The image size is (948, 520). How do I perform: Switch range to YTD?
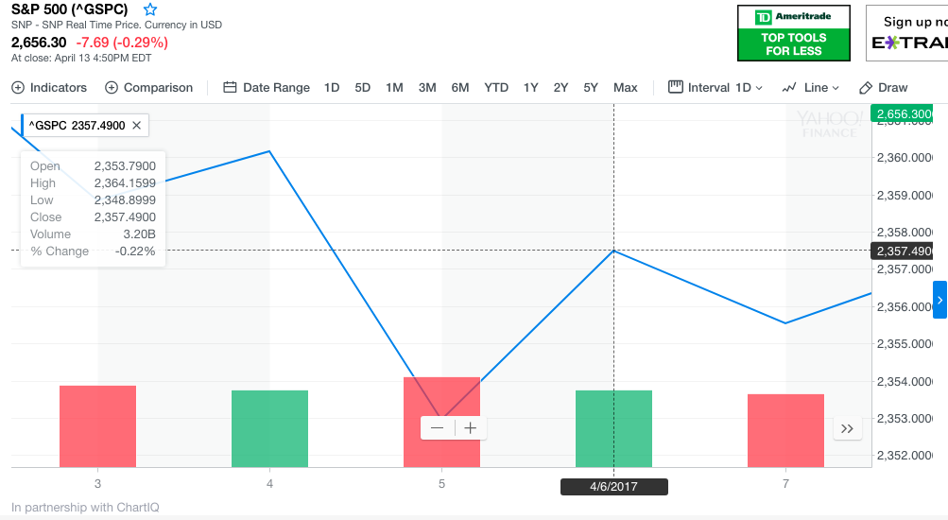point(496,88)
